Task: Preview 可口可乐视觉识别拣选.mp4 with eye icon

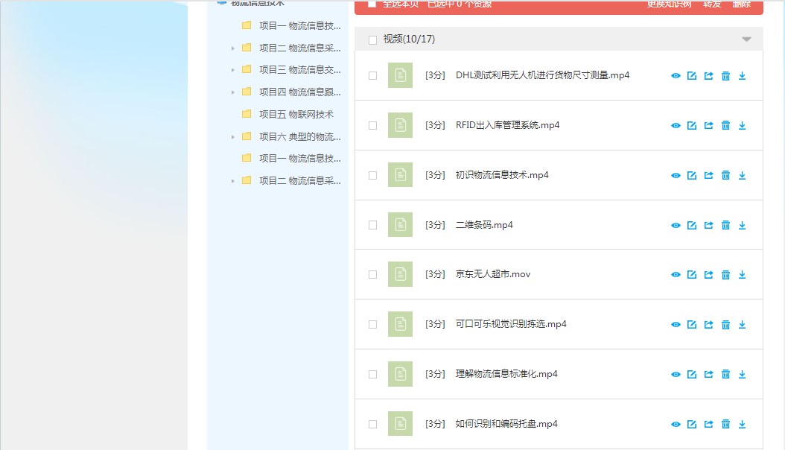Action: [676, 325]
